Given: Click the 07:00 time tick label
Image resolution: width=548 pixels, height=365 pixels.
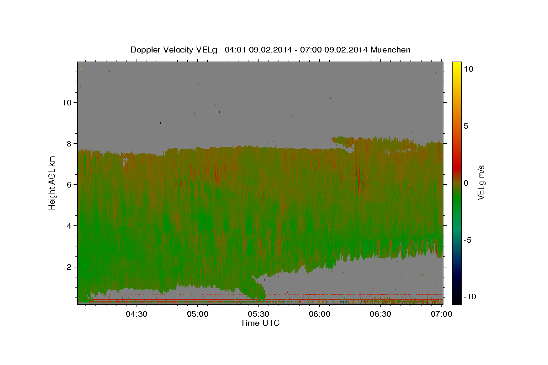Looking at the screenshot, I should 442,314.
